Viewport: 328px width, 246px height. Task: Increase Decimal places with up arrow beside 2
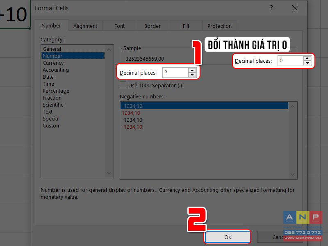coord(192,70)
